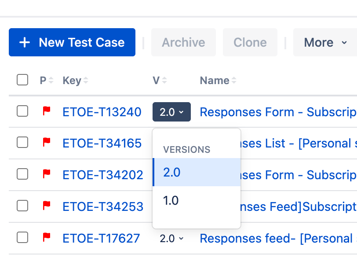Check the box for ETOE-T13240
Viewport: 357px width, 258px height.
[x=22, y=111]
